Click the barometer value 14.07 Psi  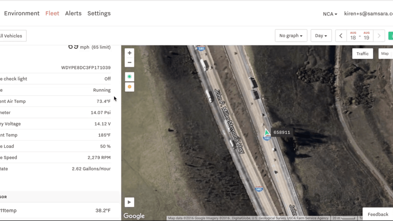click(100, 113)
